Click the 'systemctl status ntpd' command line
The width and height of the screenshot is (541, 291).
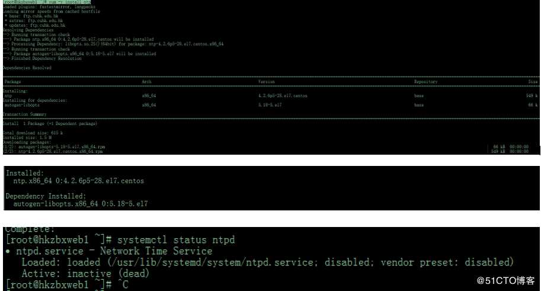[120, 239]
